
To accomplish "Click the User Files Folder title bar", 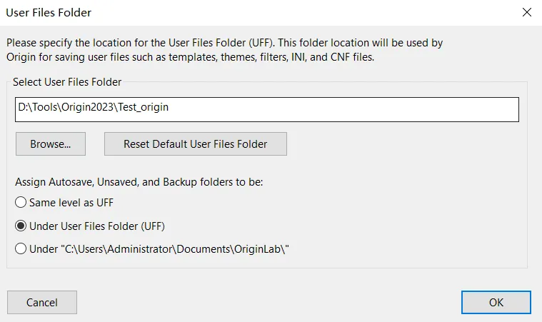I will pos(214,12).
